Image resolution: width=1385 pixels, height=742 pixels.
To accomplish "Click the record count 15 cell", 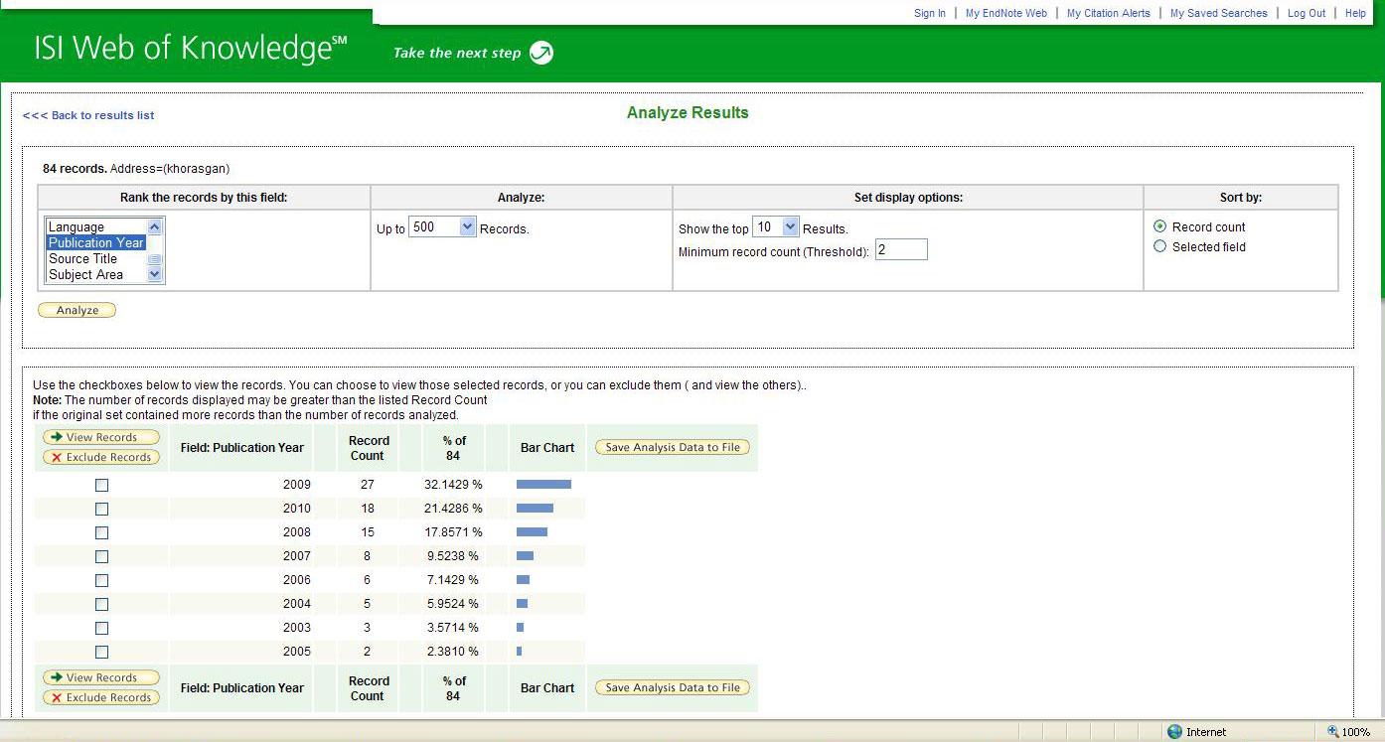I will [x=367, y=532].
